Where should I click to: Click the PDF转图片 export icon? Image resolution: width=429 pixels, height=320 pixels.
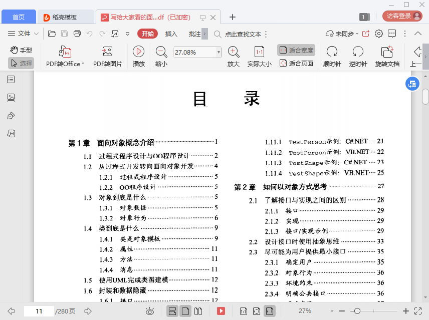click(x=107, y=52)
